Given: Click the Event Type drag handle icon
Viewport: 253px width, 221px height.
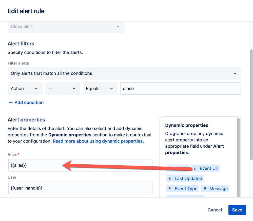Looking at the screenshot, I should point(170,189).
